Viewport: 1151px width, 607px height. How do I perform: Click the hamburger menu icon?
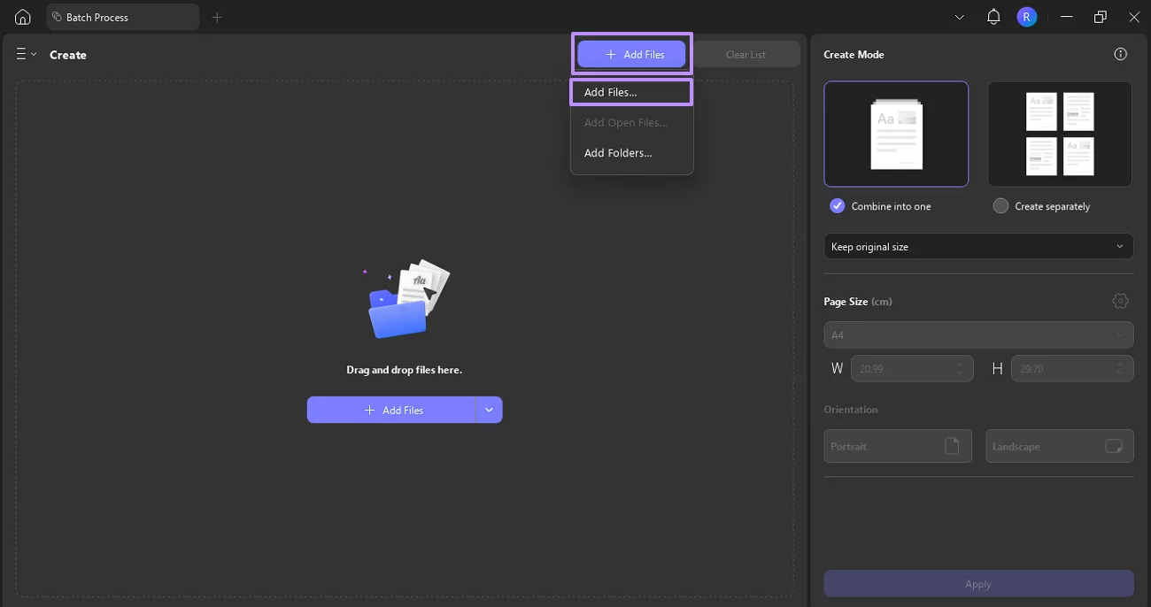[x=19, y=54]
